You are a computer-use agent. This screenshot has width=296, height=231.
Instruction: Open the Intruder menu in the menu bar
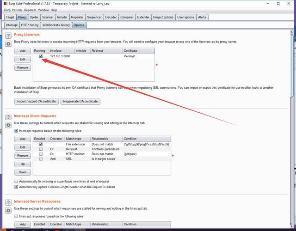[17, 10]
